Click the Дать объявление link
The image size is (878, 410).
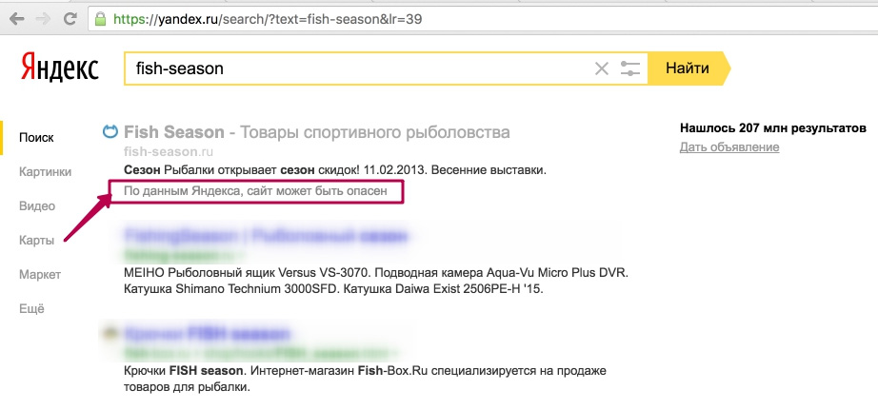point(729,147)
